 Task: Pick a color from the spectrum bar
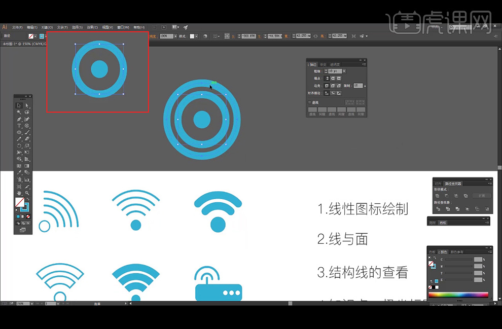click(458, 295)
